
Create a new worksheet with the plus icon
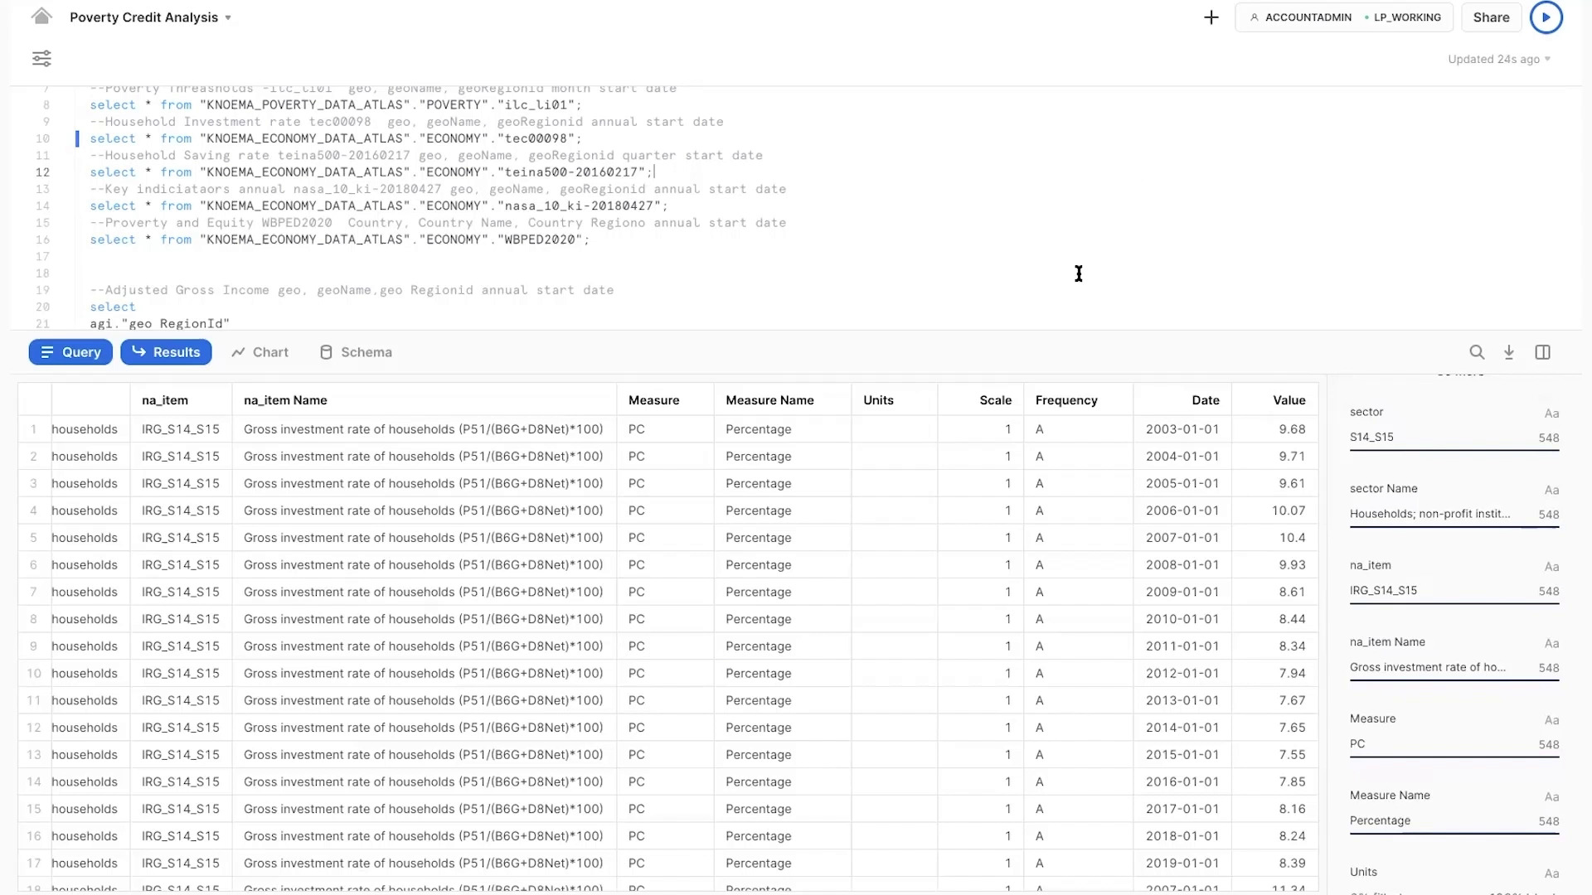(x=1211, y=17)
